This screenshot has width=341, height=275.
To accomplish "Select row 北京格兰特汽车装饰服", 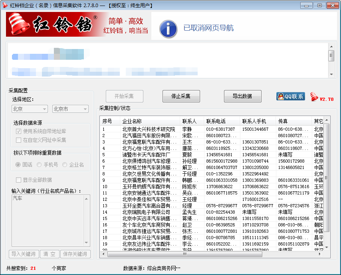I will [212, 167].
